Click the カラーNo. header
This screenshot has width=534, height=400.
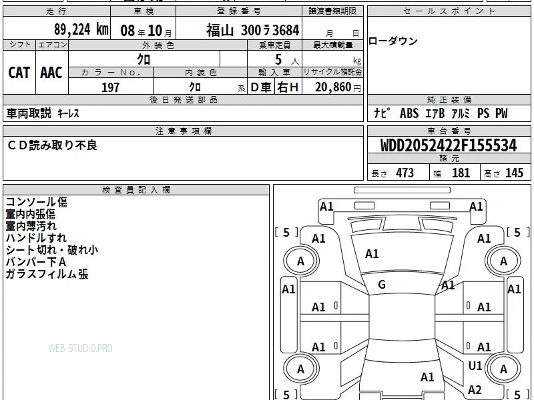[x=111, y=73]
